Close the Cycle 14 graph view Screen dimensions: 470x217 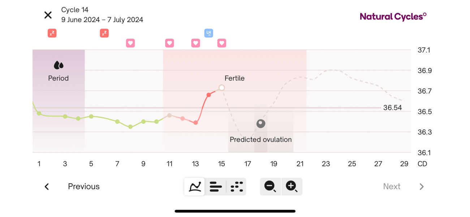(x=48, y=15)
